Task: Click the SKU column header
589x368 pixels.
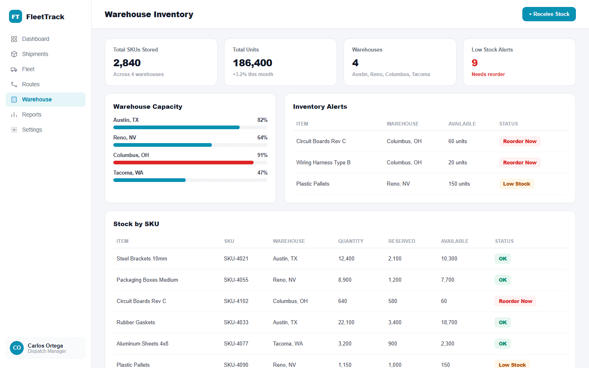Action: [x=229, y=241]
